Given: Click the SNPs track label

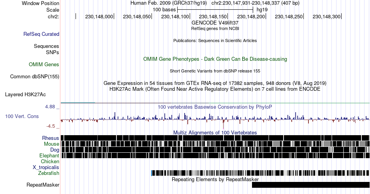Looking at the screenshot, I should click(x=53, y=52).
